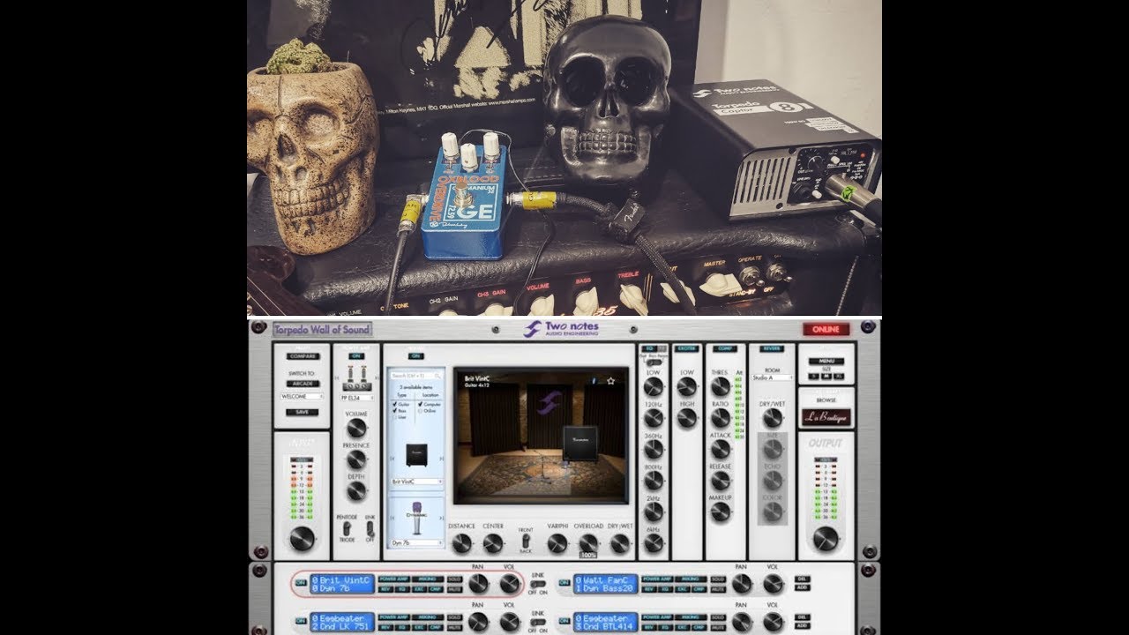Click the VARIPHI knob
This screenshot has width=1129, height=635.
557,543
